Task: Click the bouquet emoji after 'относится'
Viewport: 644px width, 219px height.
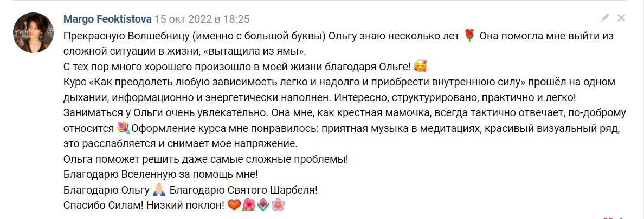Action: tap(124, 129)
